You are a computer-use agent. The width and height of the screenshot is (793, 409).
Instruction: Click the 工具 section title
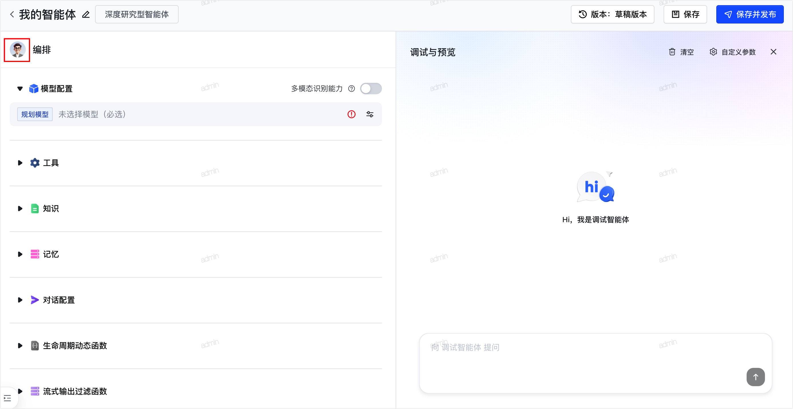51,163
